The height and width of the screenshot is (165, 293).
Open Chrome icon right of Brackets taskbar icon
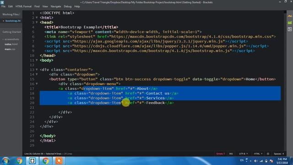pyautogui.click(x=45, y=161)
